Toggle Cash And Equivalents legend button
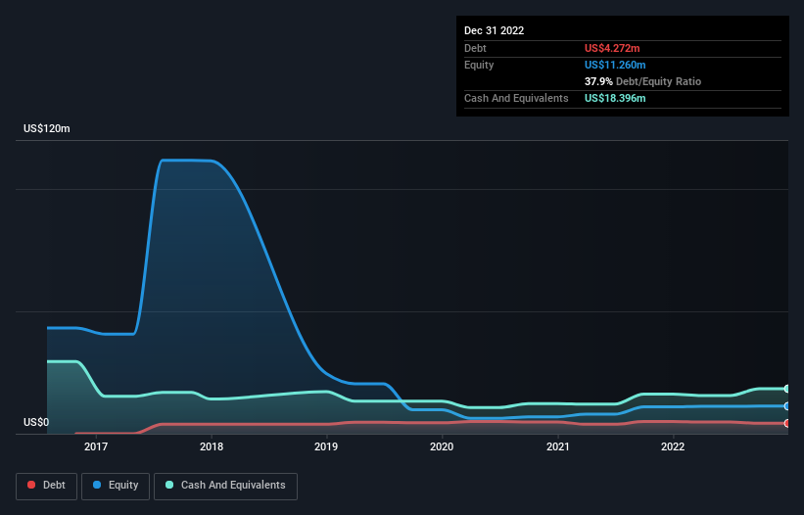Image resolution: width=804 pixels, height=515 pixels. click(225, 486)
